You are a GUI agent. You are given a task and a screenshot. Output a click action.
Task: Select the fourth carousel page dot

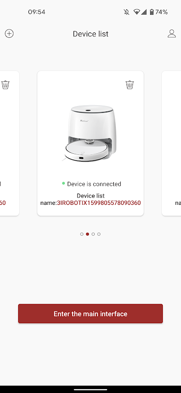click(99, 234)
